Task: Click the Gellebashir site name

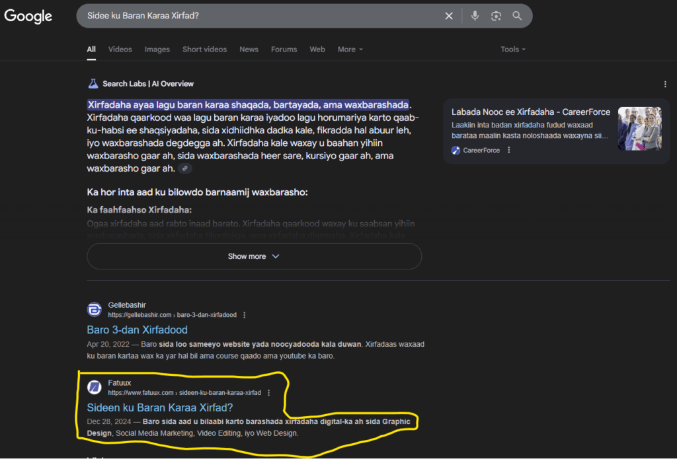Action: [x=127, y=305]
